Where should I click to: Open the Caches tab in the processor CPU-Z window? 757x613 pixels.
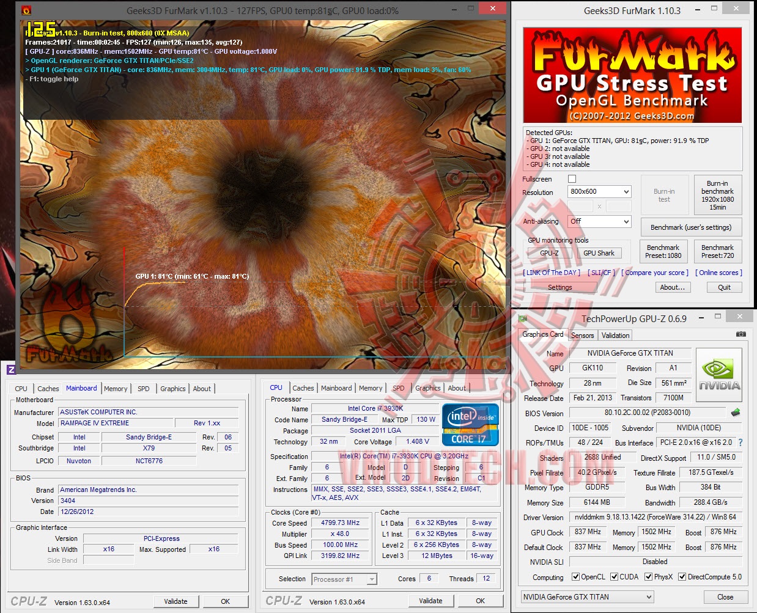tap(303, 388)
